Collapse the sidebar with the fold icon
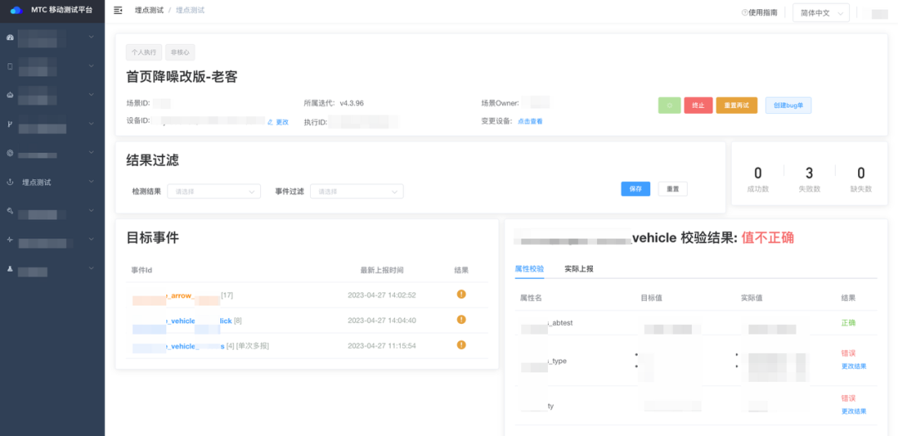Screen dimensions: 898x436 click(x=118, y=10)
